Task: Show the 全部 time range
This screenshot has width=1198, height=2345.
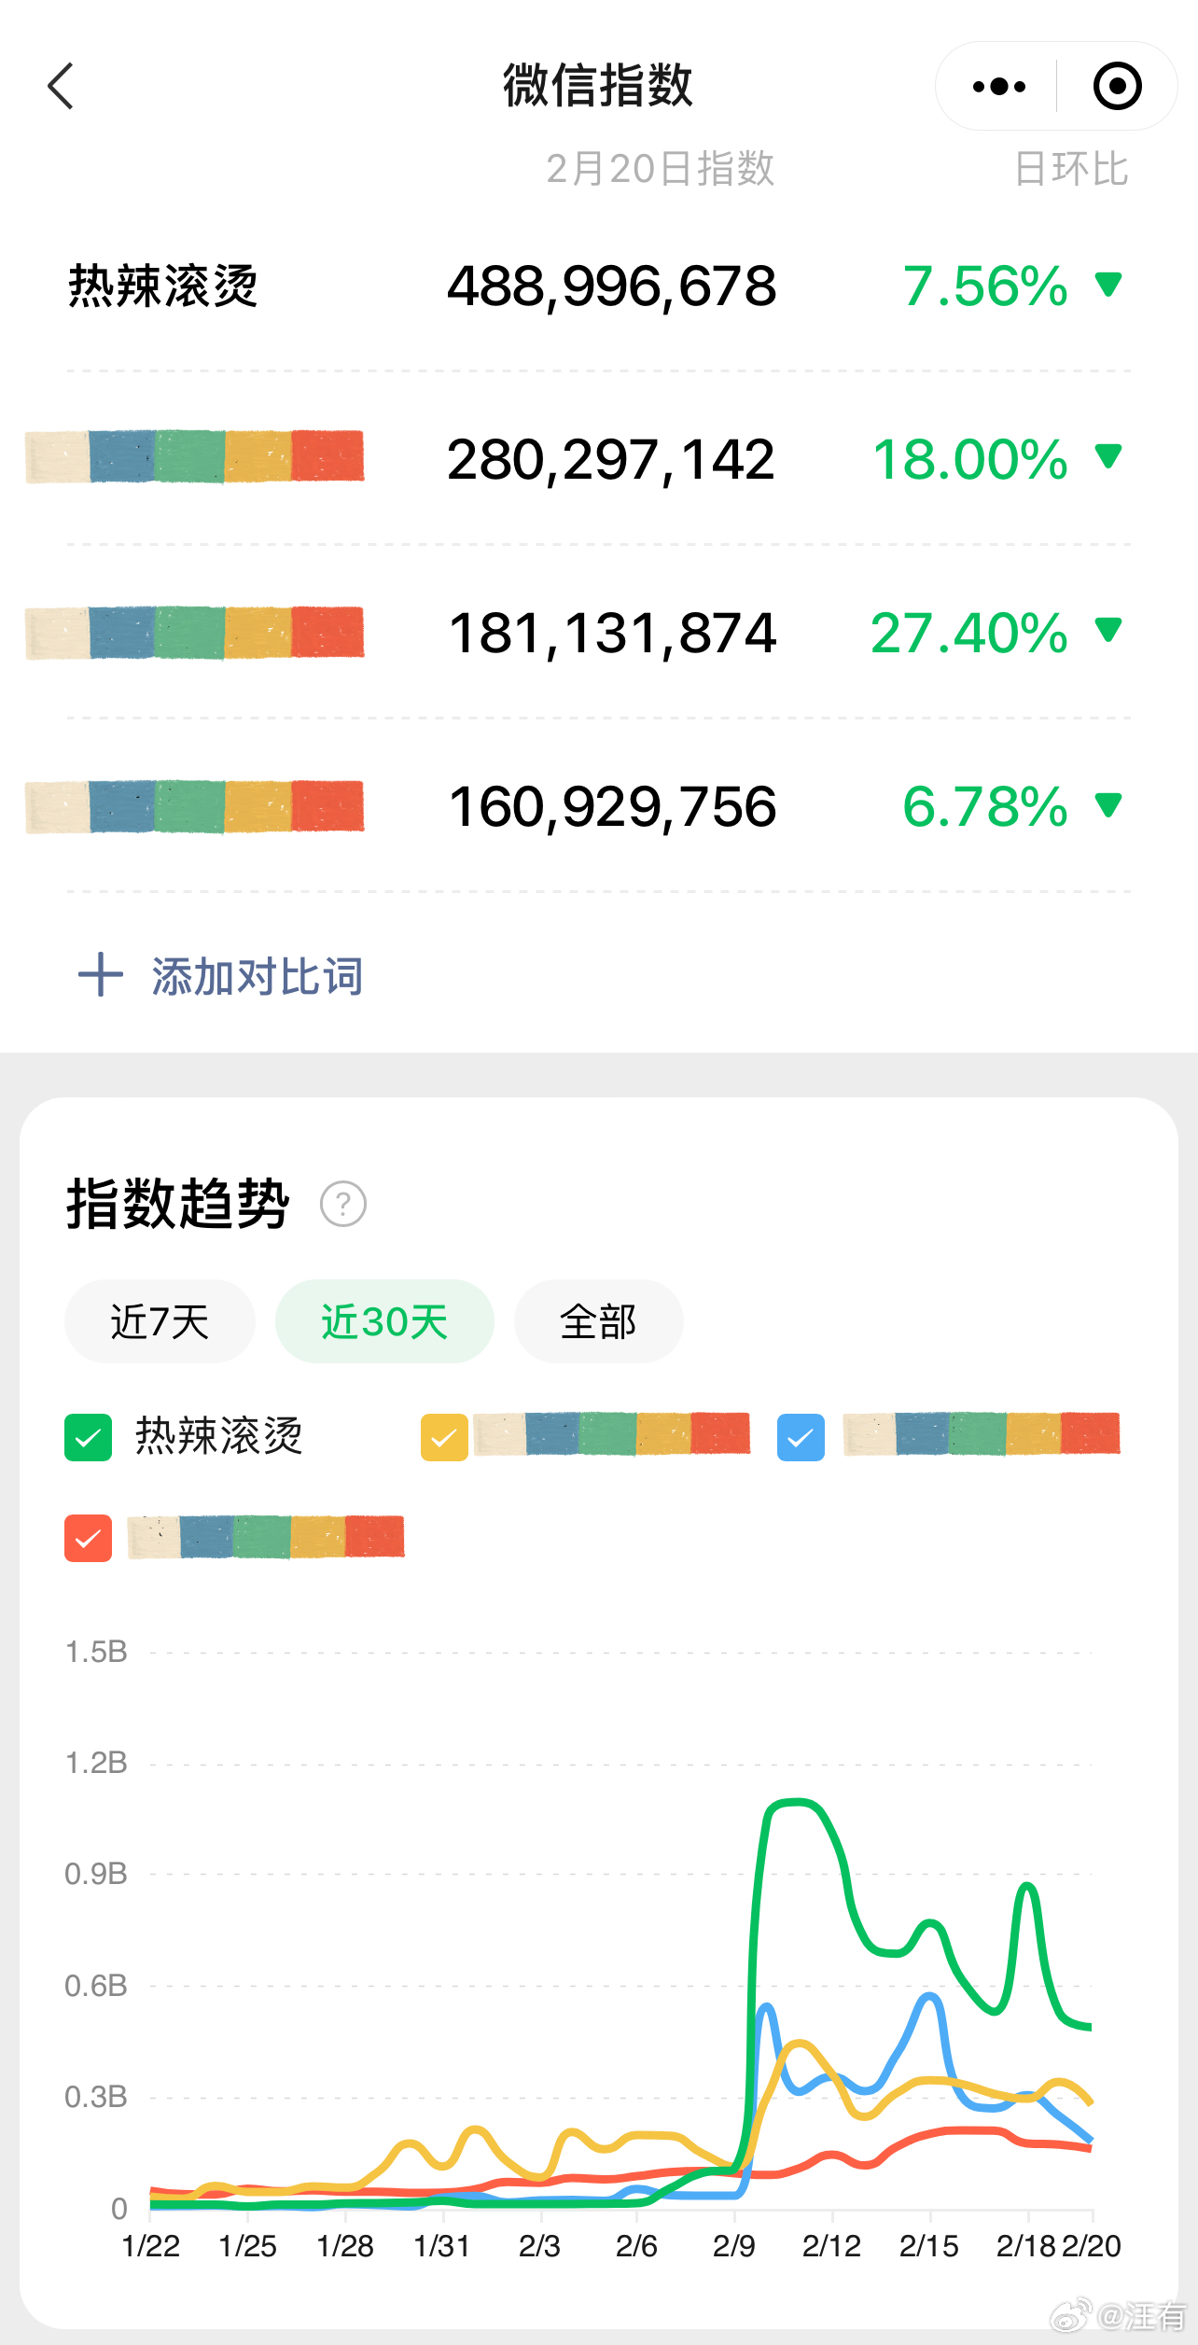Action: pyautogui.click(x=598, y=1321)
